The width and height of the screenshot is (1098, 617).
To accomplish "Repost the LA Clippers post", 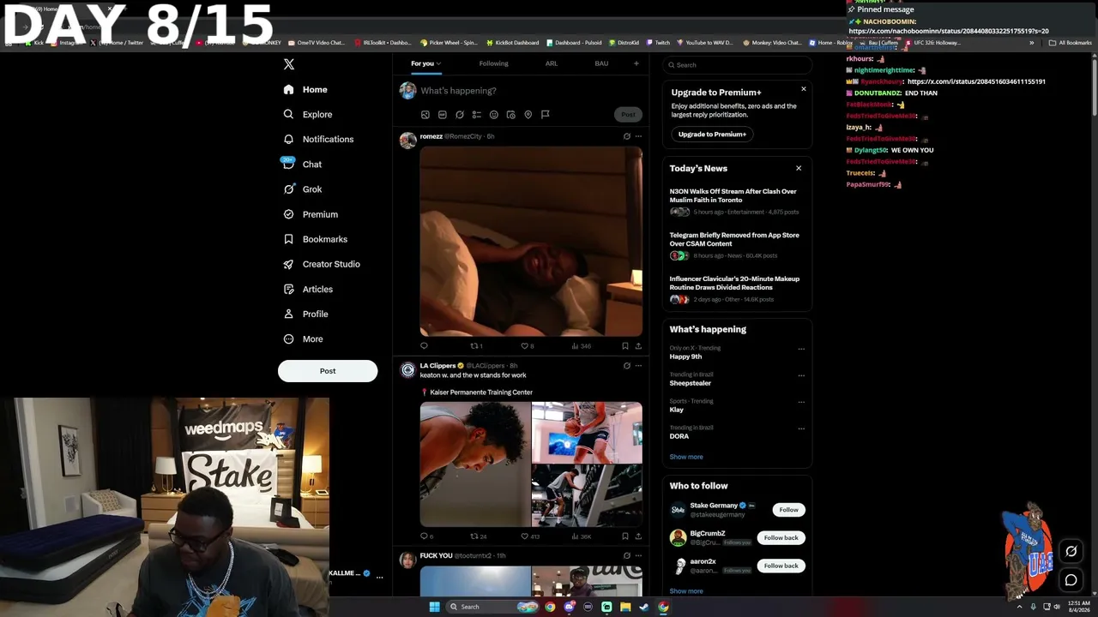I will click(x=478, y=536).
